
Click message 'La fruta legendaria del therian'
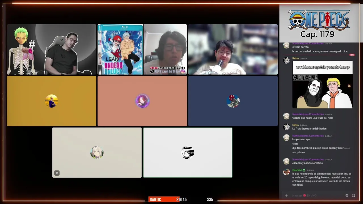pyautogui.click(x=309, y=129)
